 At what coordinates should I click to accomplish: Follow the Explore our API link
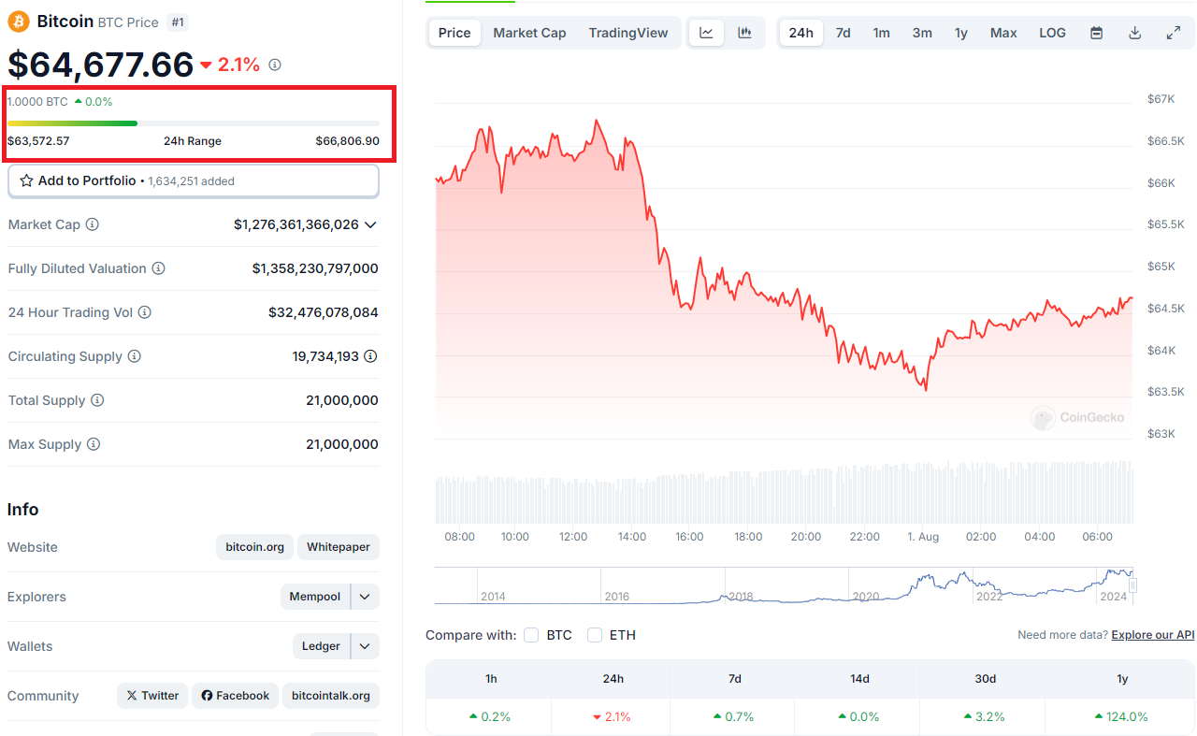(1152, 635)
